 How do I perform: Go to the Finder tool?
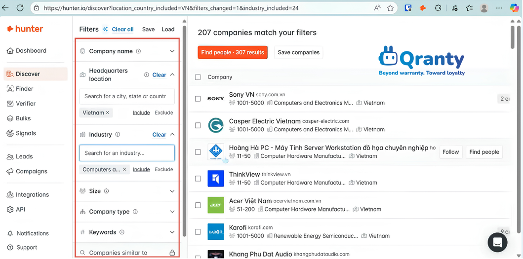click(20, 89)
